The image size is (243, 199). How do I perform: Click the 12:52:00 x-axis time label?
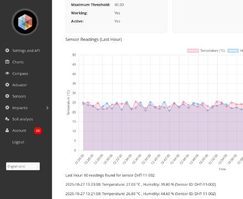tap(213, 159)
